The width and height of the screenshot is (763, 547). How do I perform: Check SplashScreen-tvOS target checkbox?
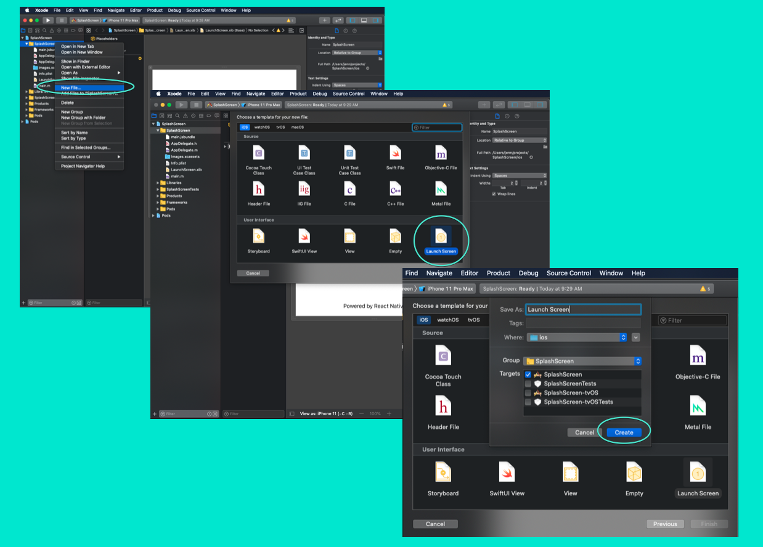pos(528,392)
